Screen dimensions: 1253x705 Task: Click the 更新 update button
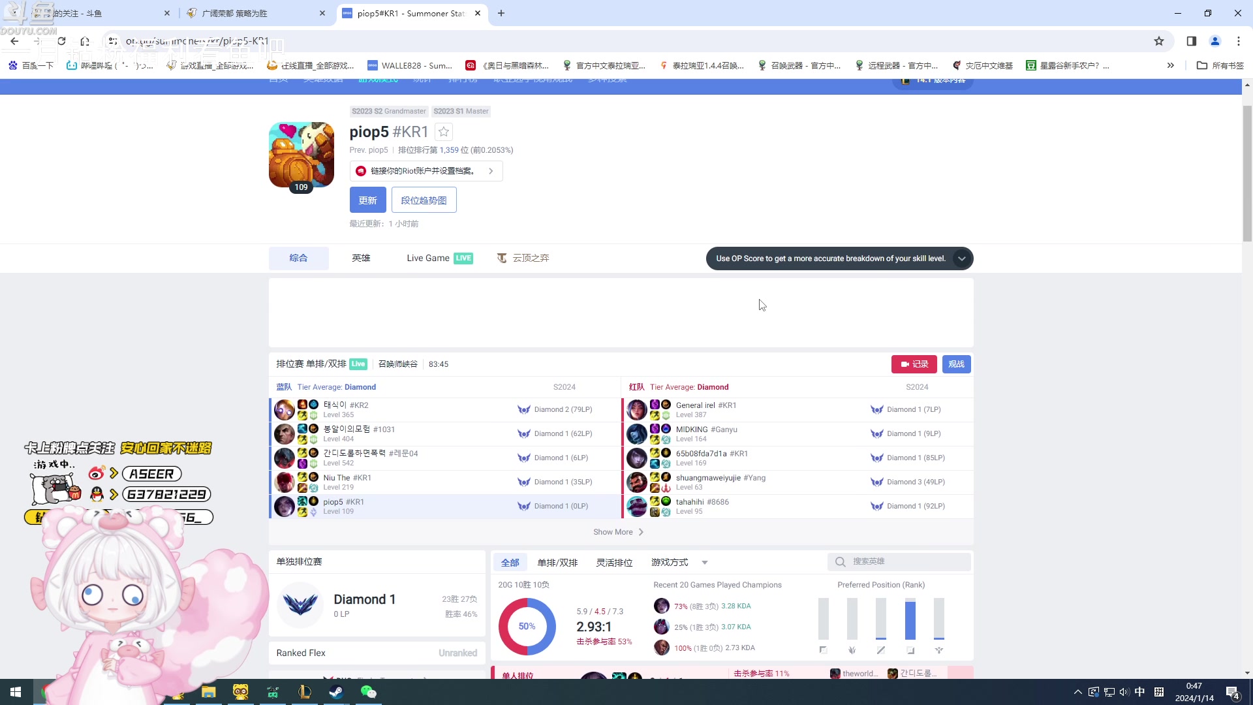click(368, 200)
